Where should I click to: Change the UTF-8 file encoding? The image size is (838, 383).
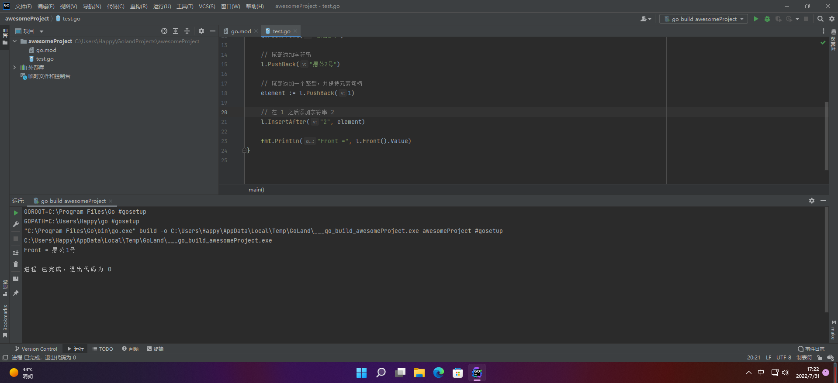784,358
